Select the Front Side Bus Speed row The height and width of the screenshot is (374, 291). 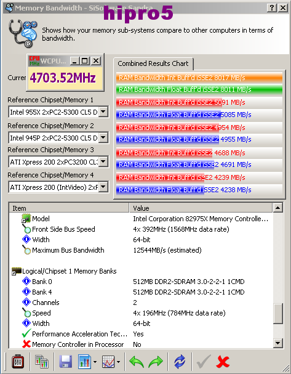[140, 229]
